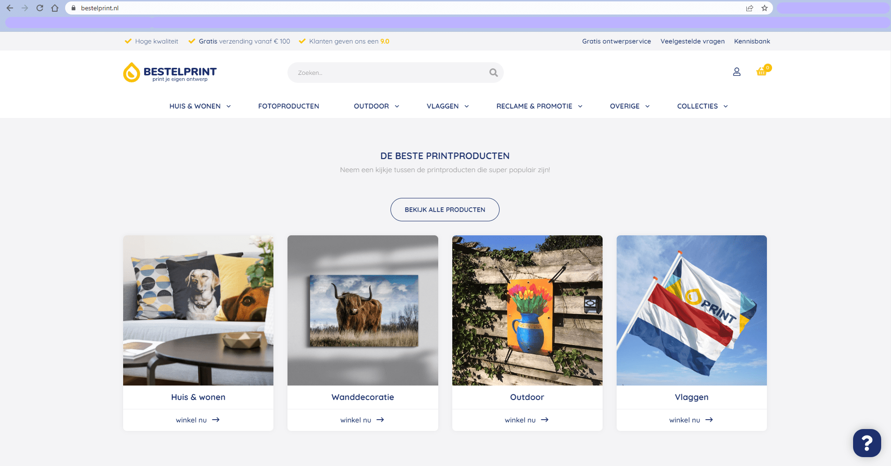
Task: Expand the Outdoor navigation dropdown
Action: [376, 106]
